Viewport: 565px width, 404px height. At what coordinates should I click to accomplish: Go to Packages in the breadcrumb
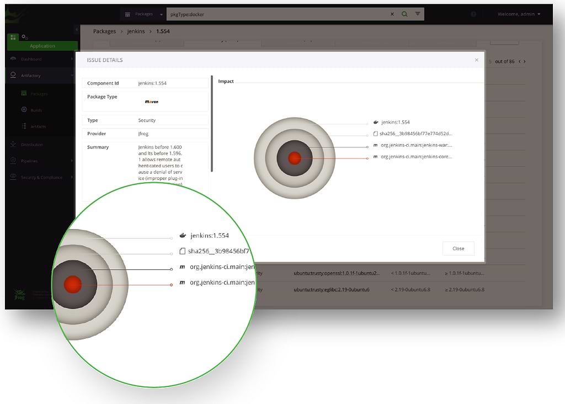tap(104, 31)
